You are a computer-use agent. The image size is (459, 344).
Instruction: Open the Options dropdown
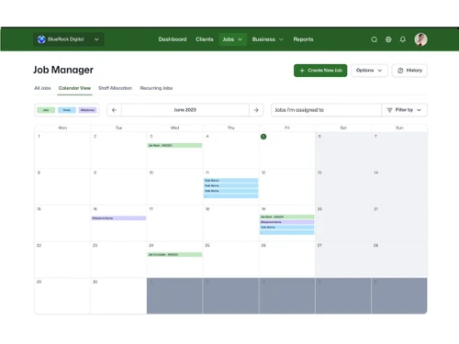click(369, 71)
